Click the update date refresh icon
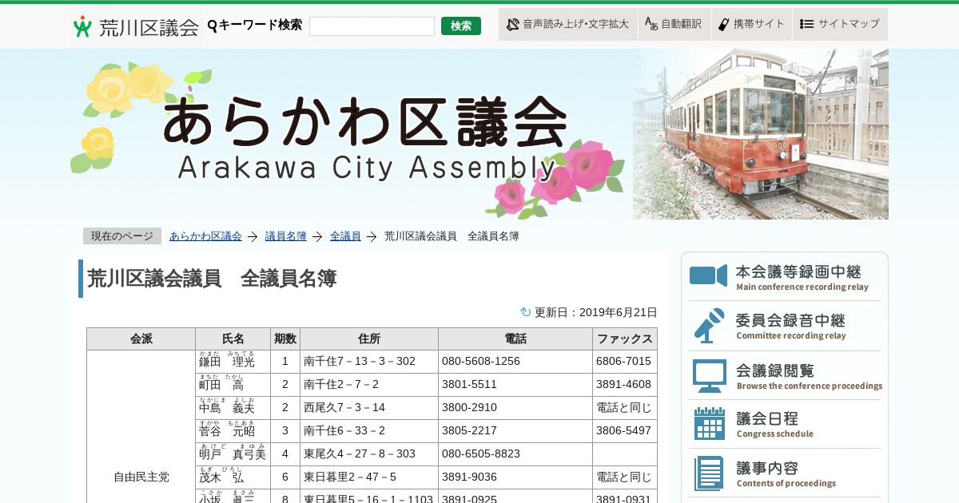Screen dimensions: 959x503 (525, 312)
